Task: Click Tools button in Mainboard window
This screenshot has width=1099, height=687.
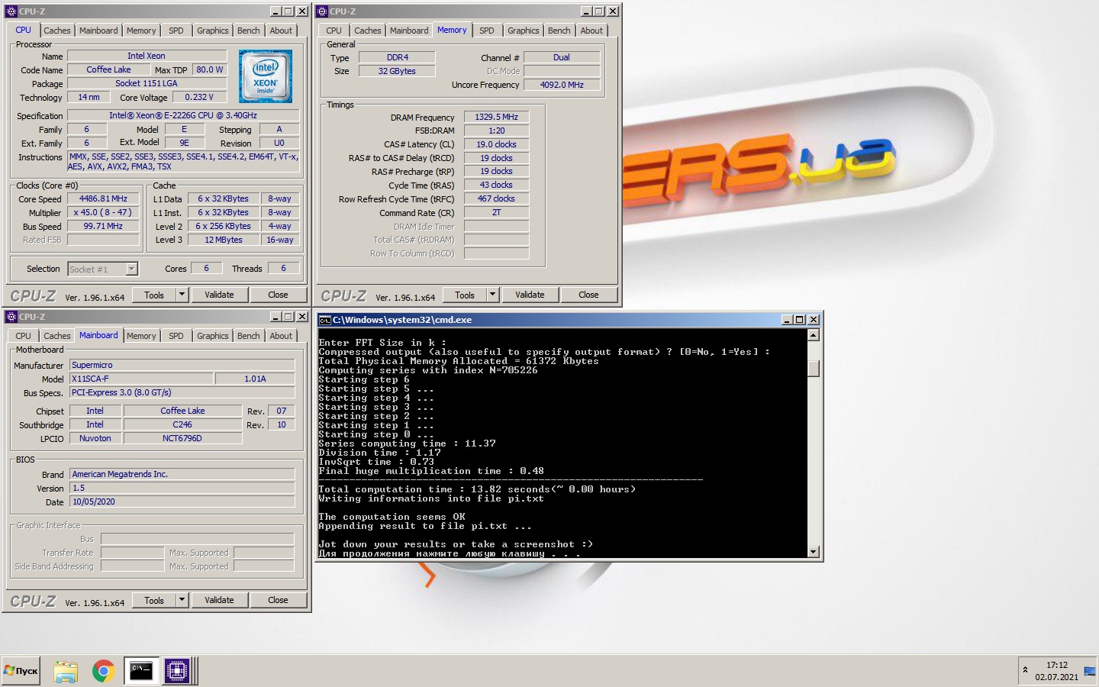Action: (x=154, y=600)
